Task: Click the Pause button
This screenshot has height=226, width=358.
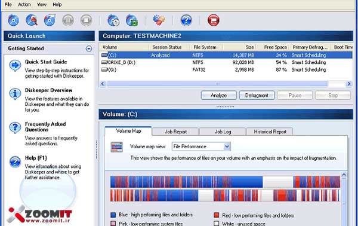Action: [x=295, y=96]
